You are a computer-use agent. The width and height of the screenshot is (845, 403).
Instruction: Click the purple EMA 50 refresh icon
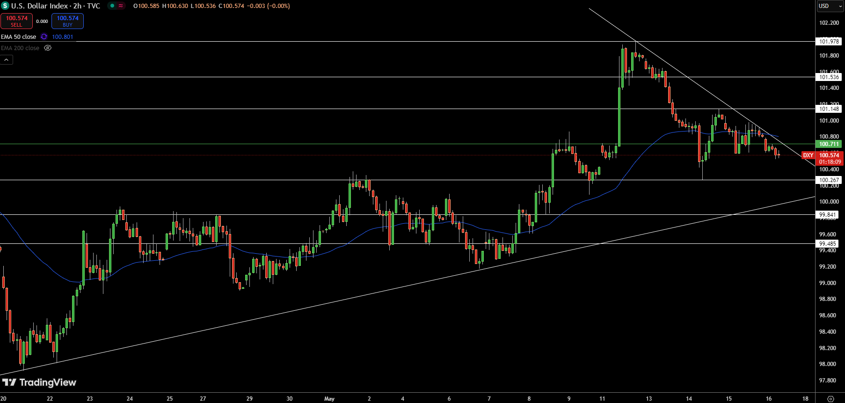44,37
